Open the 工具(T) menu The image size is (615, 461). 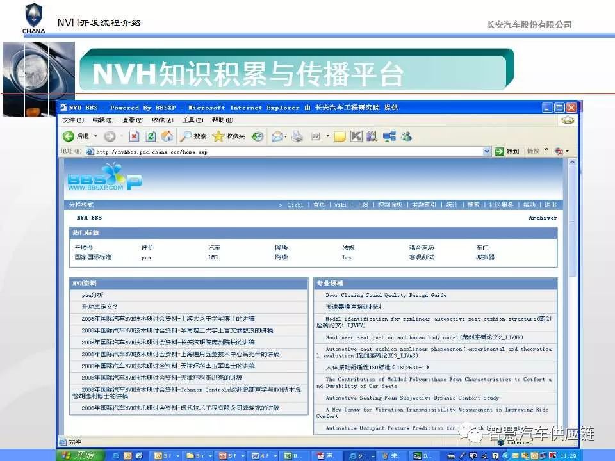[193, 120]
